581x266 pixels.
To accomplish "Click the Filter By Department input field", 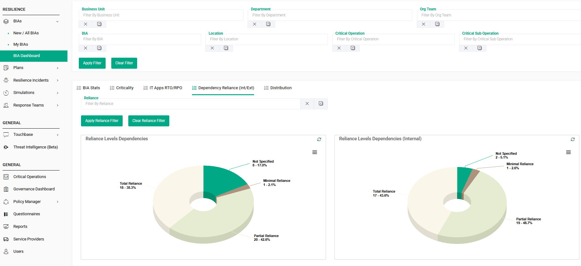I will (x=330, y=15).
